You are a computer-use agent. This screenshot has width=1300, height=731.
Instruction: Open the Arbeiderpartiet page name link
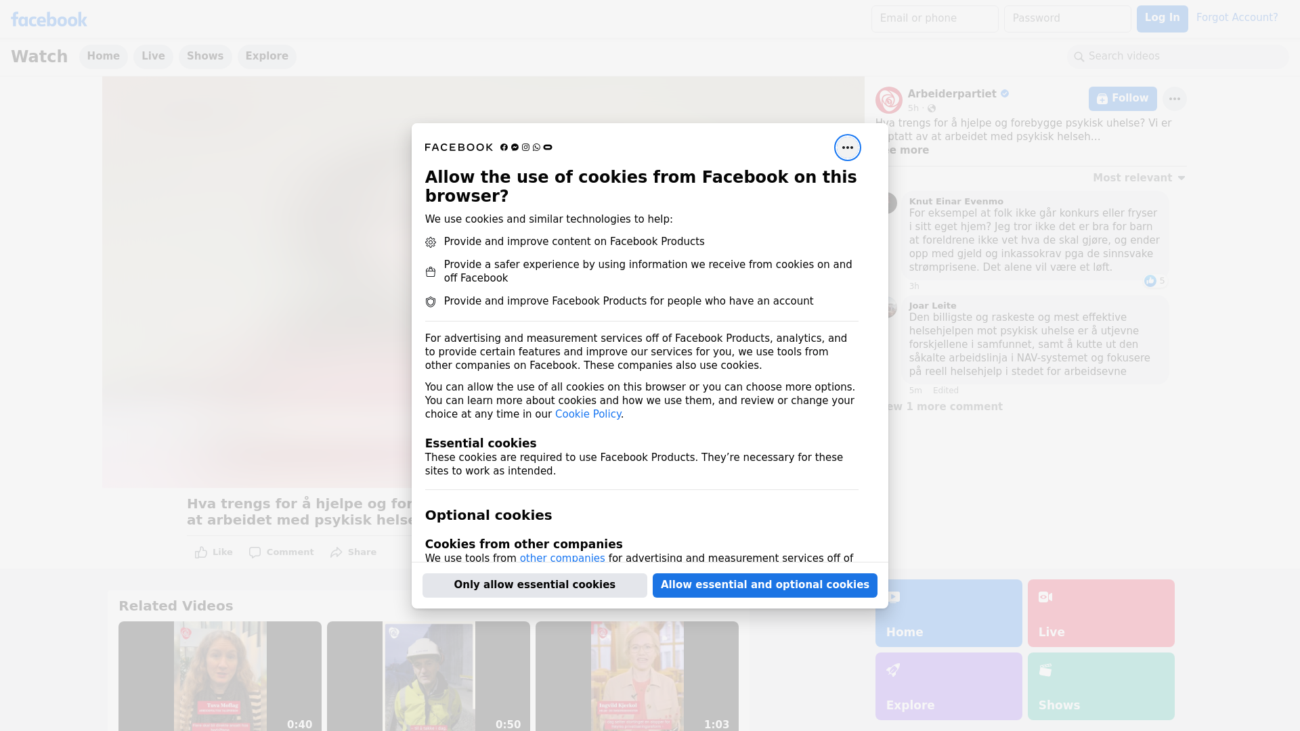(951, 94)
